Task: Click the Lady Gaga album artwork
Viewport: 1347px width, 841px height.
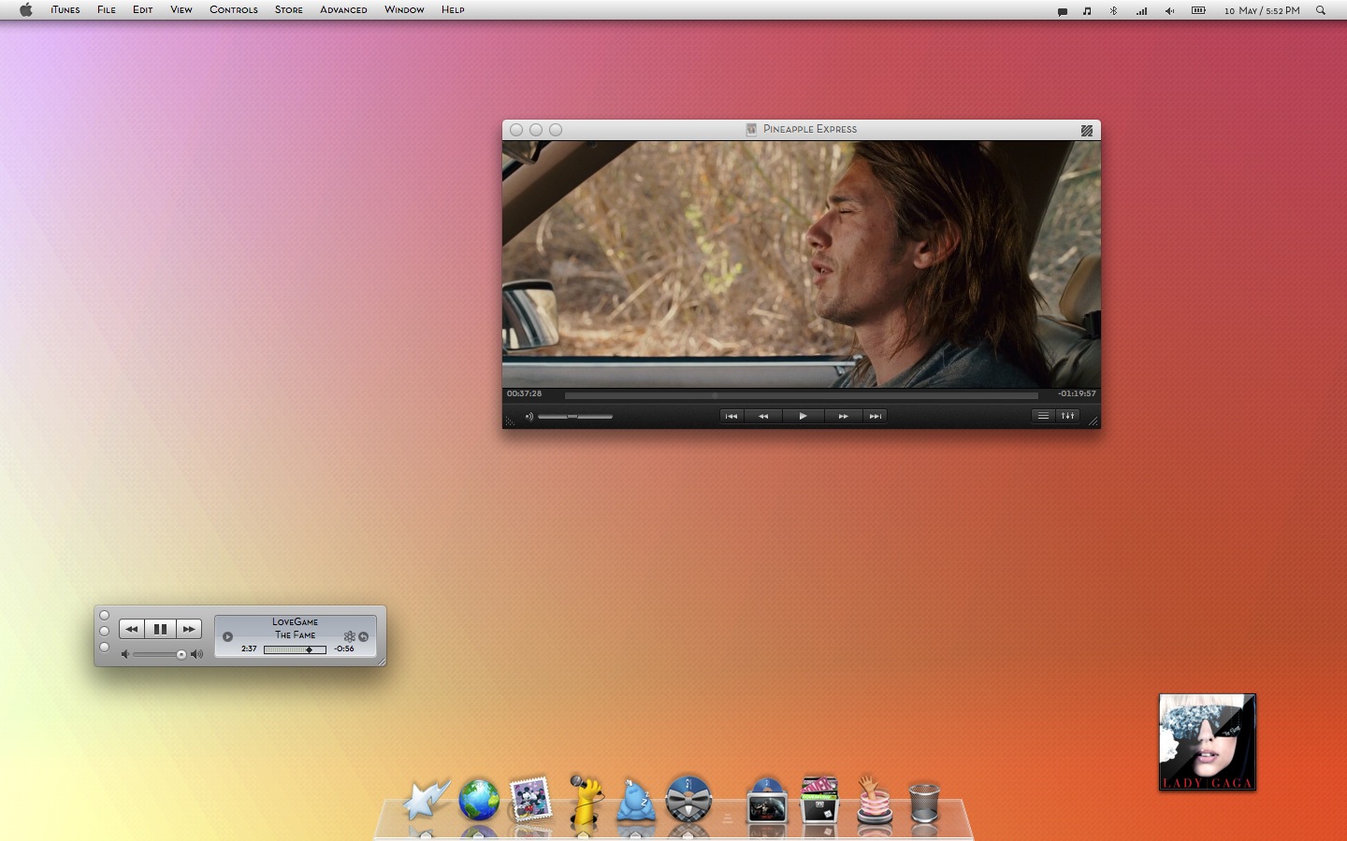Action: [1208, 742]
